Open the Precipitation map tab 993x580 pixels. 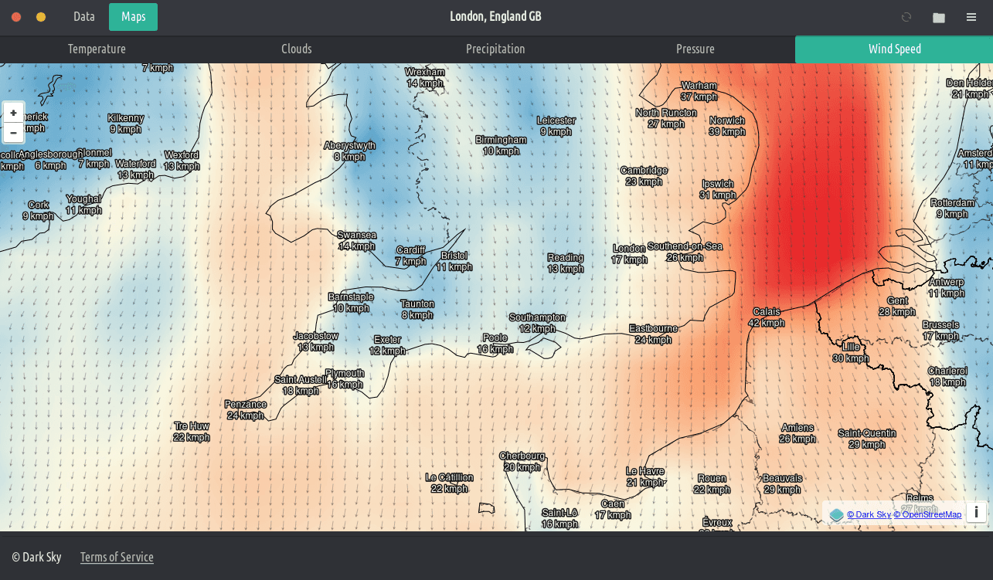(495, 49)
